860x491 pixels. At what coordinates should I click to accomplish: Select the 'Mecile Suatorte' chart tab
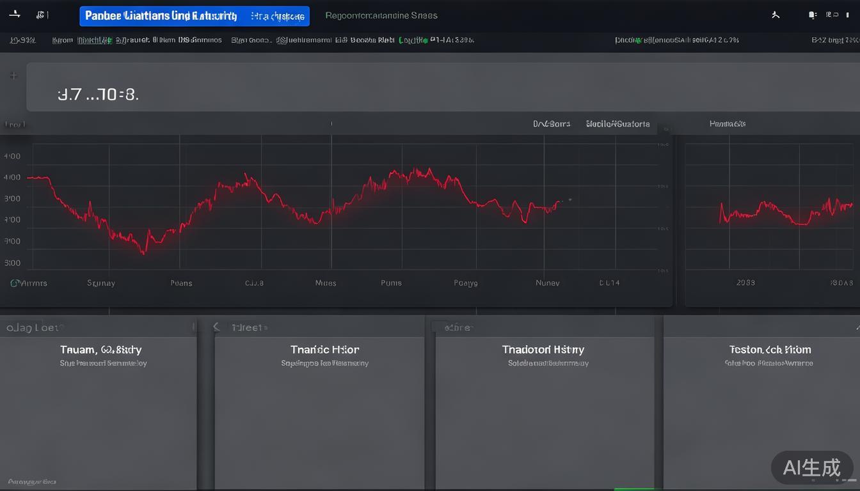point(617,124)
